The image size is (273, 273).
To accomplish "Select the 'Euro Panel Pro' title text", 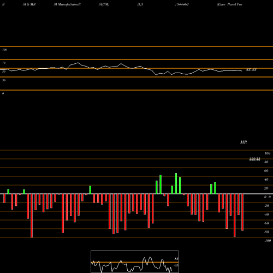I will (x=230, y=4).
